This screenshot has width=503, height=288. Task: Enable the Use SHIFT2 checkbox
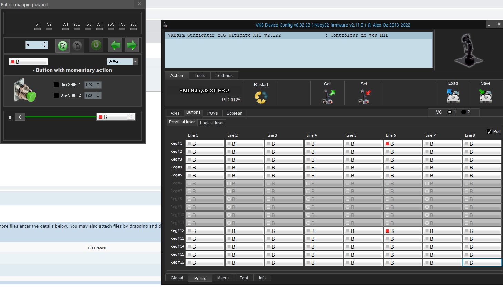56,95
